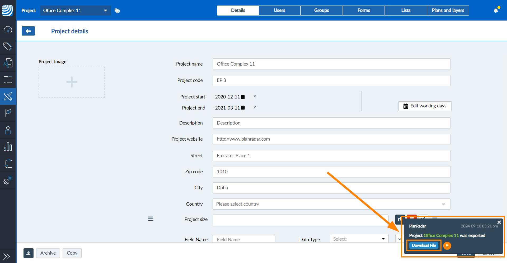The width and height of the screenshot is (507, 263).
Task: Click the Copy button
Action: 72,253
